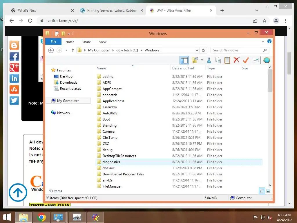
Task: Select the AppCompat folder
Action: pos(112,89)
